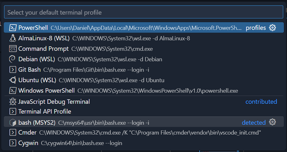
Task: Select the Cmder terminal profile
Action: pyautogui.click(x=143, y=133)
